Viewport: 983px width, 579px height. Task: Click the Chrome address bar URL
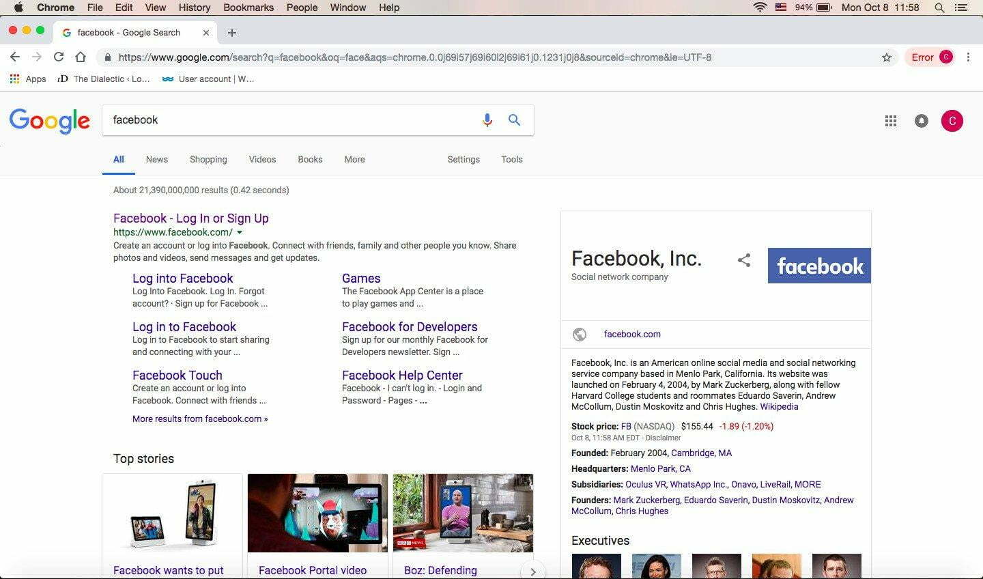pyautogui.click(x=415, y=57)
